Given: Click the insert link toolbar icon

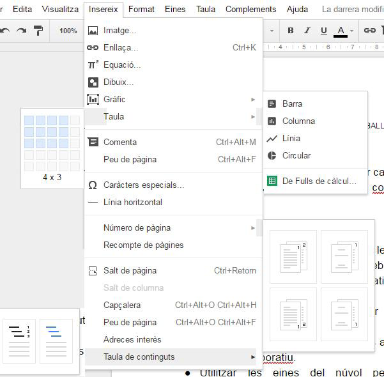Looking at the screenshot, I should (370, 31).
